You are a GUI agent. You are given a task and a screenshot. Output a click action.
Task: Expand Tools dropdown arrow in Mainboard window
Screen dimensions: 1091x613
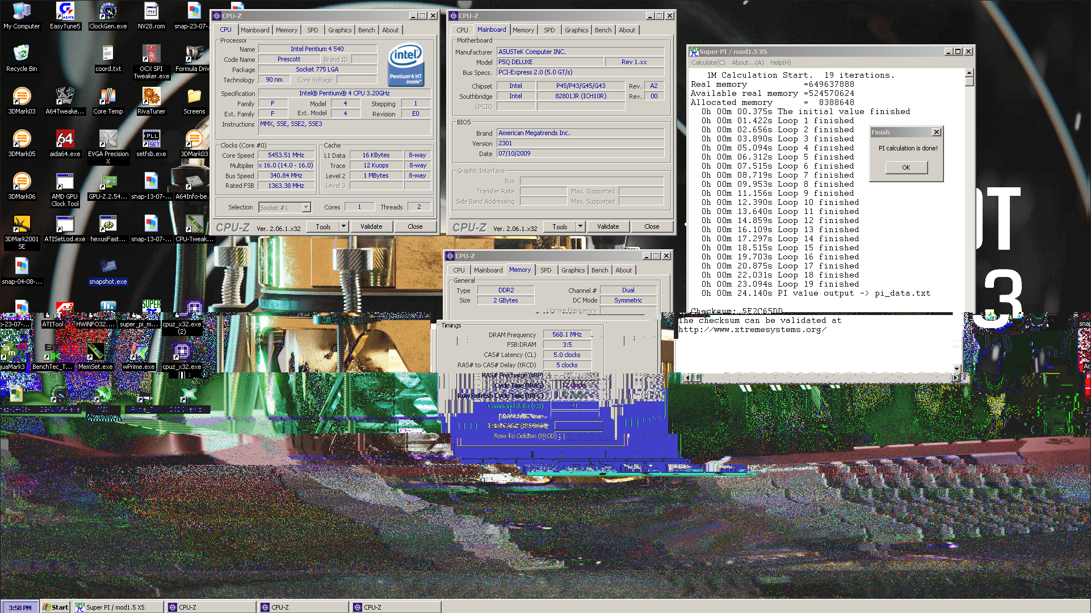click(580, 226)
